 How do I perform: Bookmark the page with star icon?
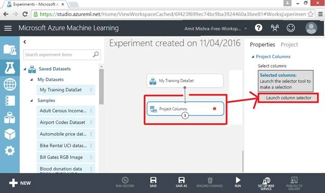[x=310, y=14]
